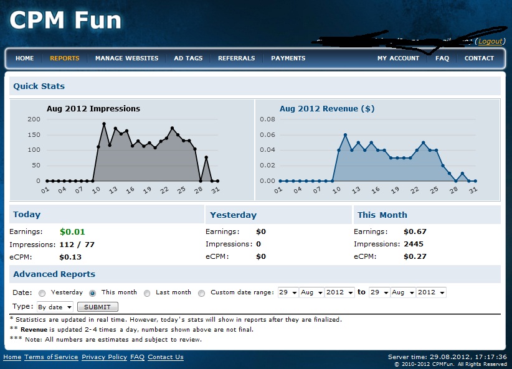The image size is (512, 369).
Task: Open the start year dropdown showing 2012
Action: pyautogui.click(x=340, y=292)
